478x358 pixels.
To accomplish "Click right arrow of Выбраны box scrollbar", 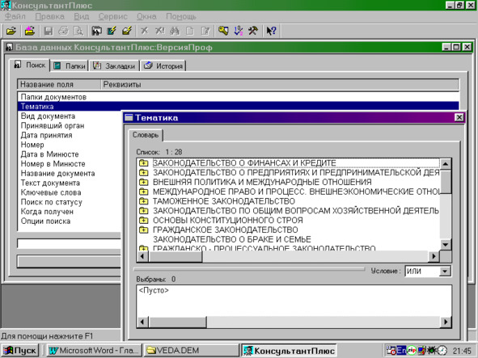I will pyautogui.click(x=446, y=322).
